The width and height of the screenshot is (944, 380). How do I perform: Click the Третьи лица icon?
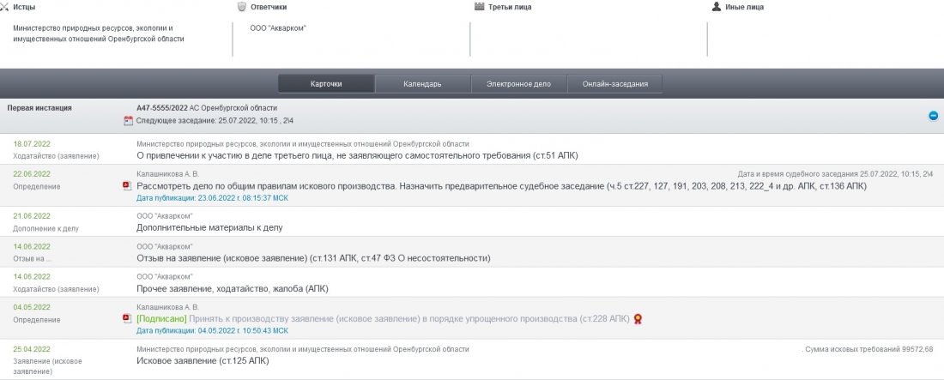coord(479,7)
